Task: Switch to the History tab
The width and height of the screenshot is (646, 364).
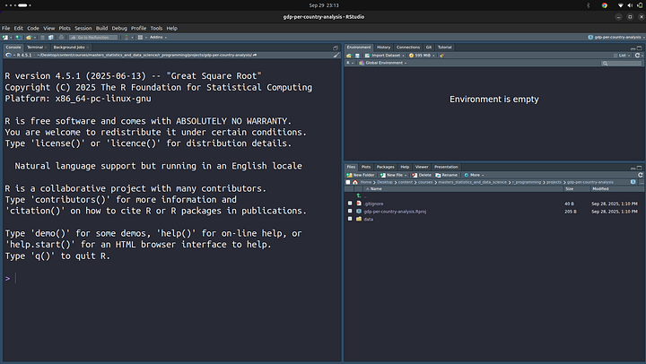Action: coord(383,47)
